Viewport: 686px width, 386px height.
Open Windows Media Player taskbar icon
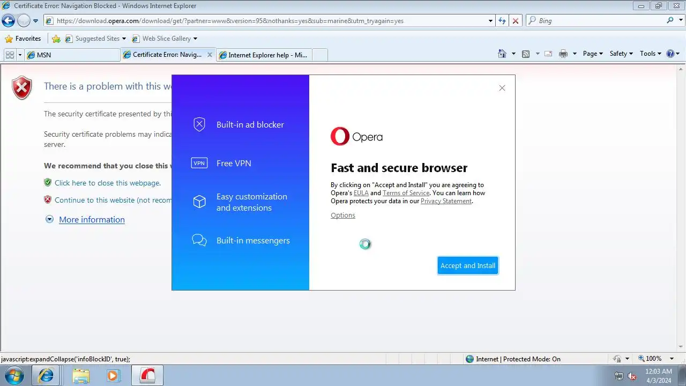pos(113,375)
